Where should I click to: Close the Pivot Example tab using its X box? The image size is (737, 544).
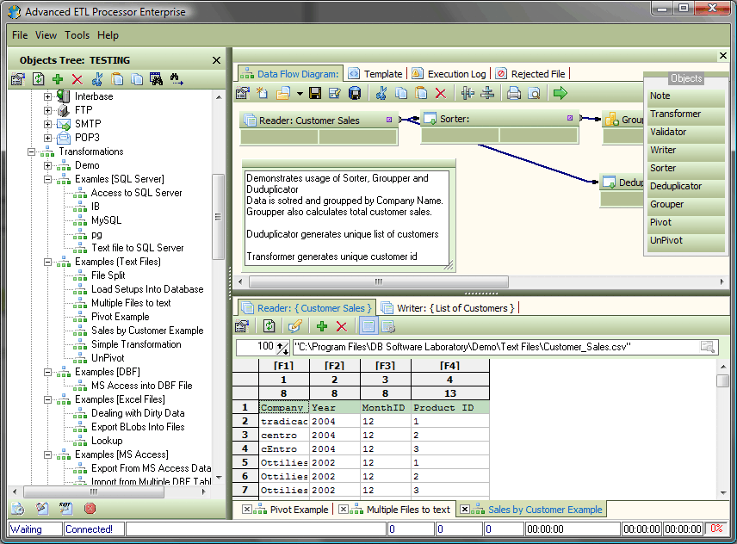click(247, 510)
